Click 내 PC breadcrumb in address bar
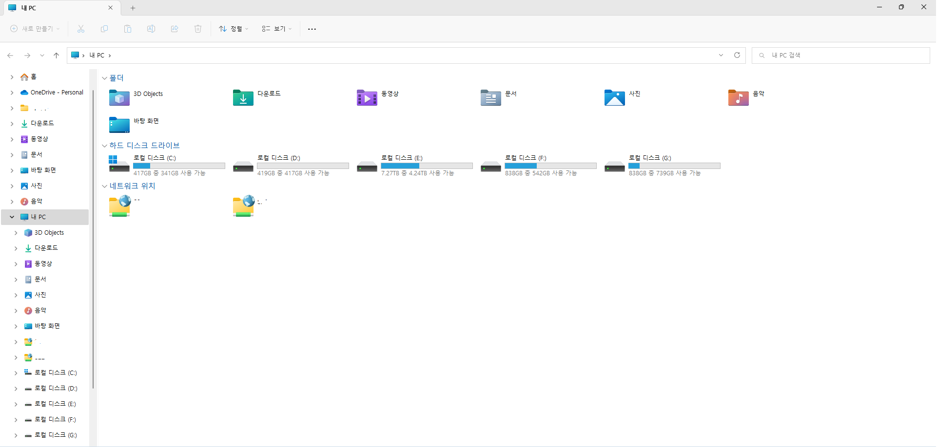Viewport: 937px width, 447px height. tap(97, 56)
